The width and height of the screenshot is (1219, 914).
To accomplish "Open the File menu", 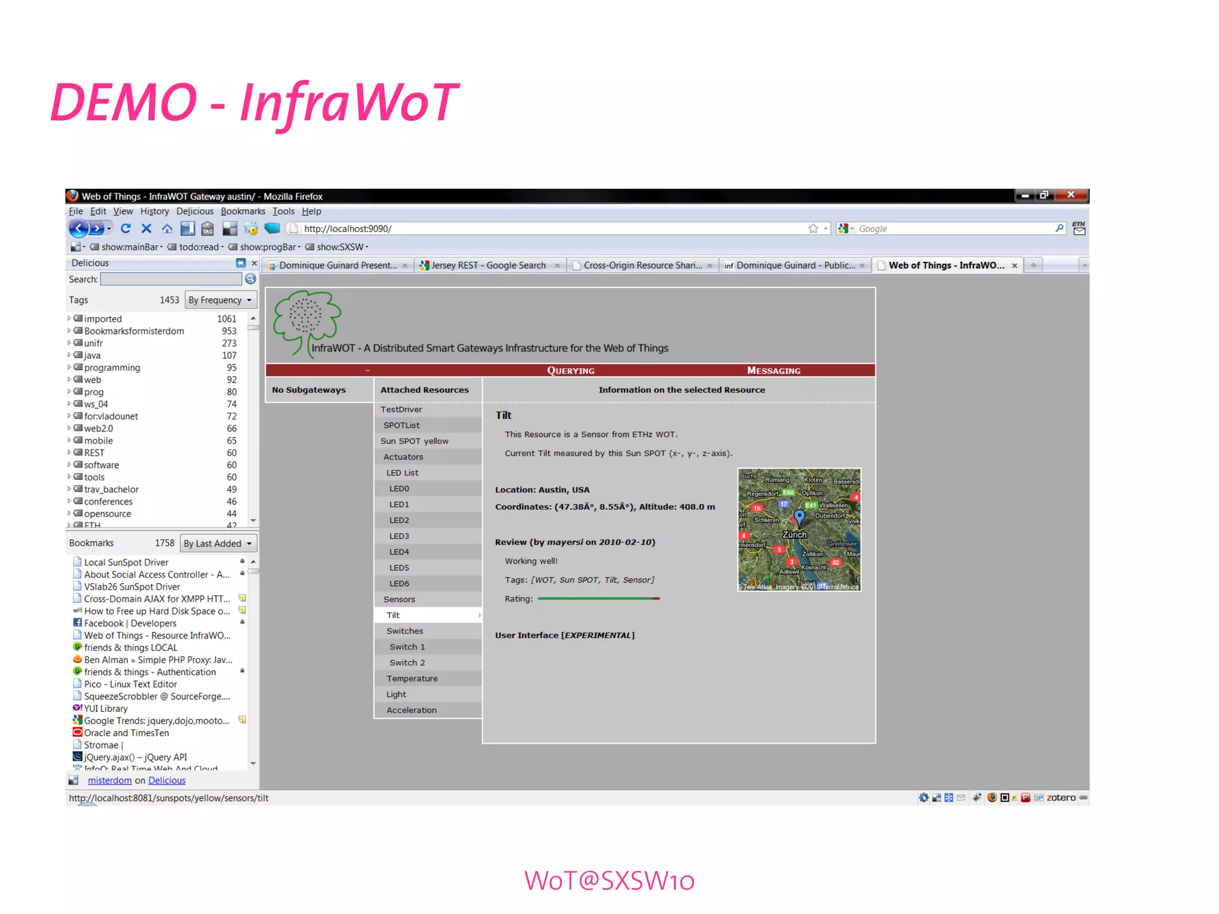I will click(76, 211).
